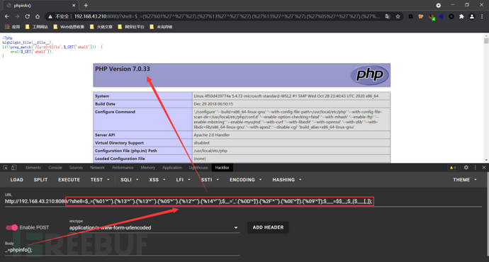Click the 'PHP Version 7.0.33' heading
Image resolution: width=489 pixels, height=262 pixels.
pyautogui.click(x=122, y=69)
